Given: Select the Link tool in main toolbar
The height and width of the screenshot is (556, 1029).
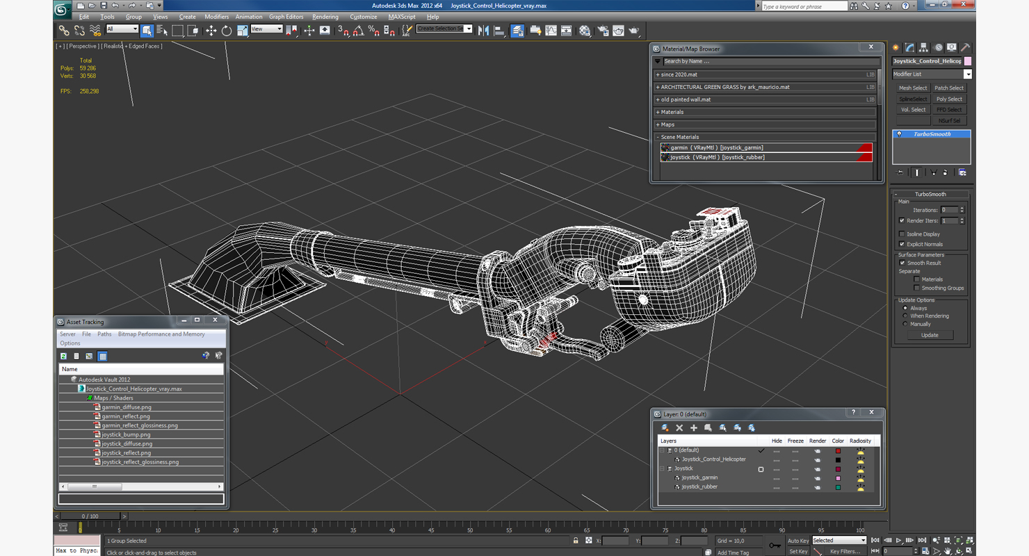Looking at the screenshot, I should (64, 31).
